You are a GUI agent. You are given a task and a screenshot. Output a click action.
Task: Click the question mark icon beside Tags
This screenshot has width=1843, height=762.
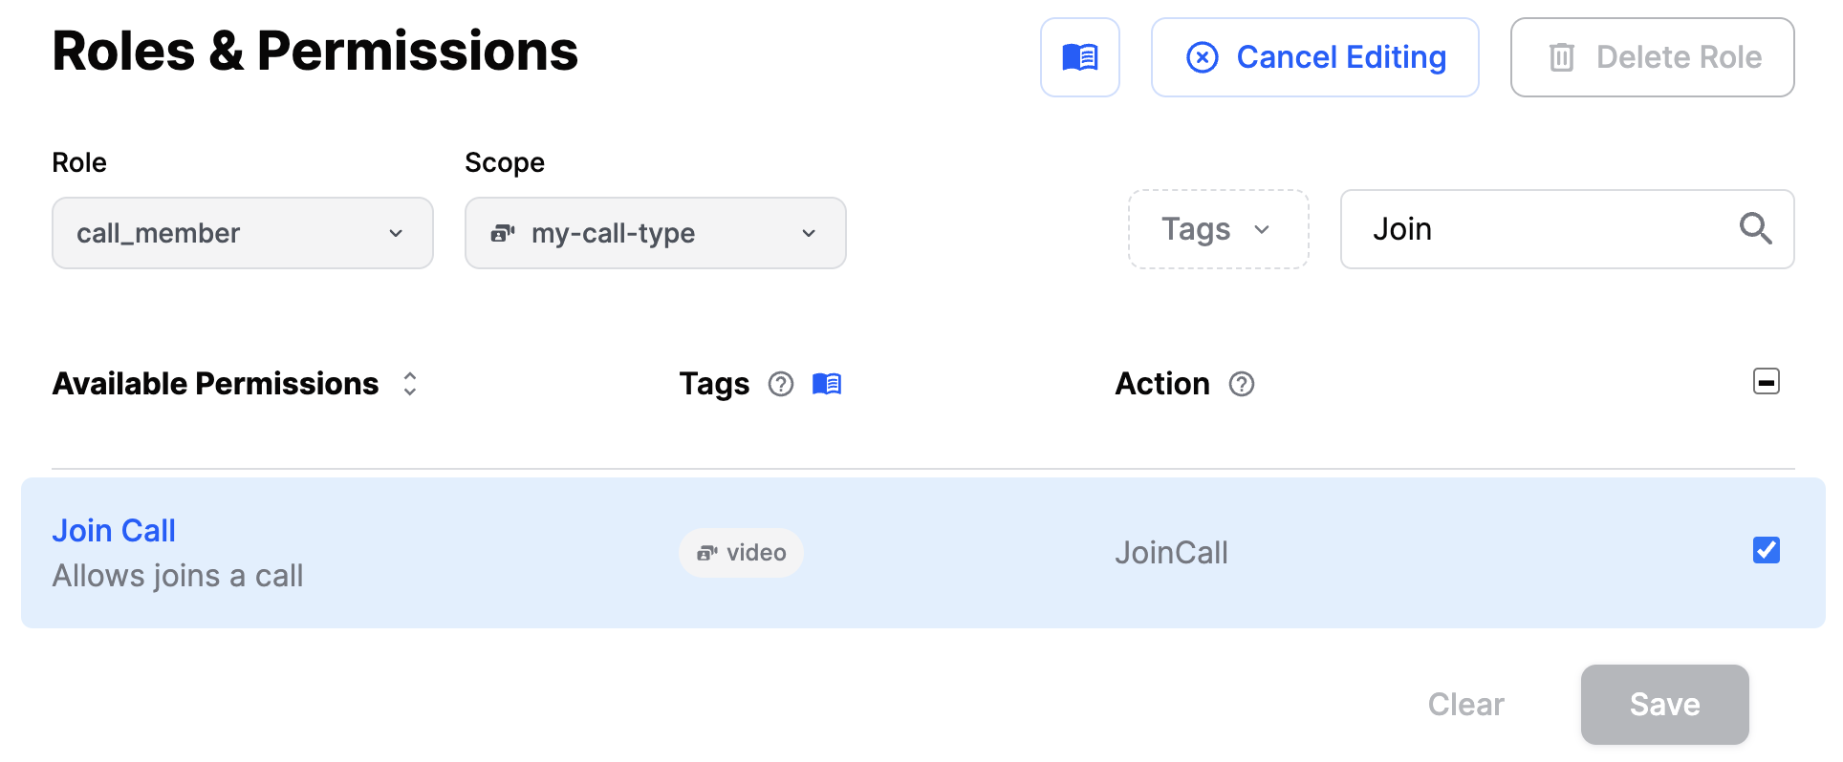point(780,384)
